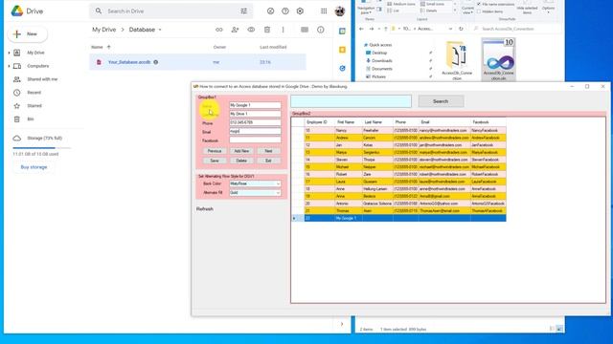The image size is (613, 344).
Task: Click the Previous button in demo app
Action: click(215, 151)
